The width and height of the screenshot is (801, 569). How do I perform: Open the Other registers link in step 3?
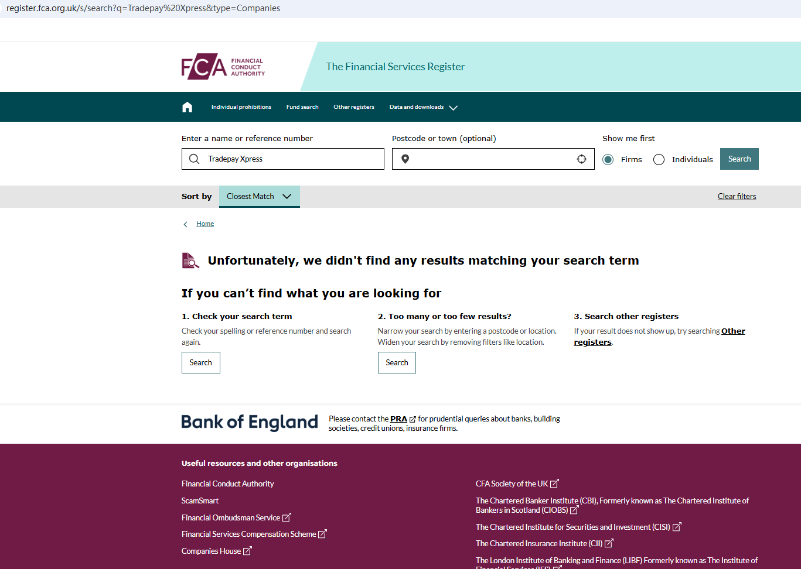point(733,331)
